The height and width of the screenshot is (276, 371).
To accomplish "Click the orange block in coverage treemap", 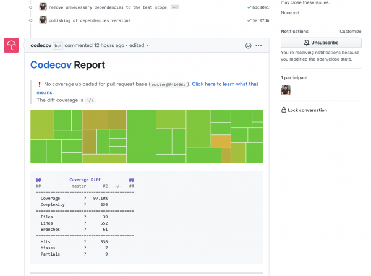I will coord(220,141).
